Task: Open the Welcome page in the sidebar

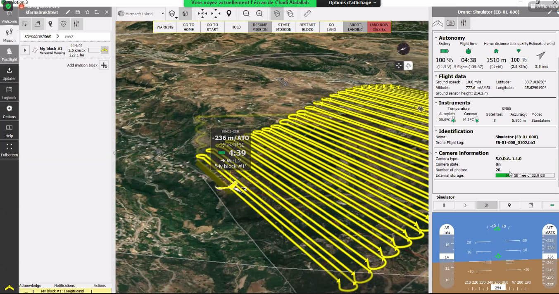Action: click(9, 17)
